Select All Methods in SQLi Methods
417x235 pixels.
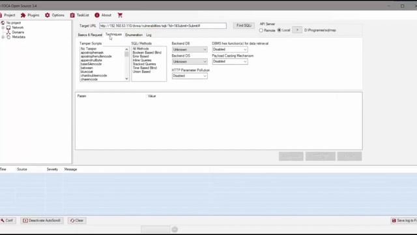[141, 49]
